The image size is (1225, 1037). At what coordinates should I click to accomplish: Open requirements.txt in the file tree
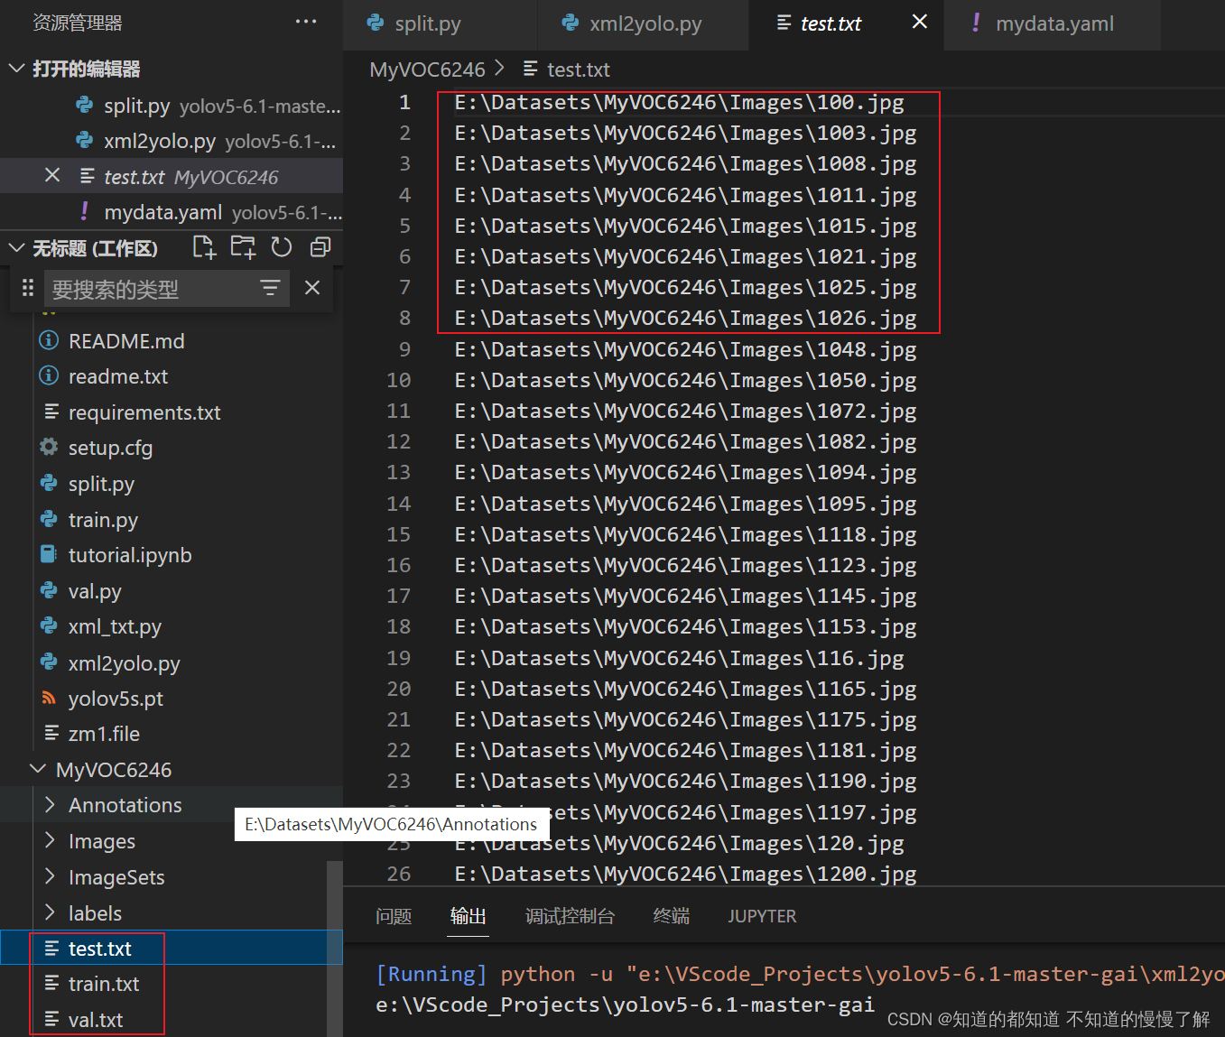point(144,412)
